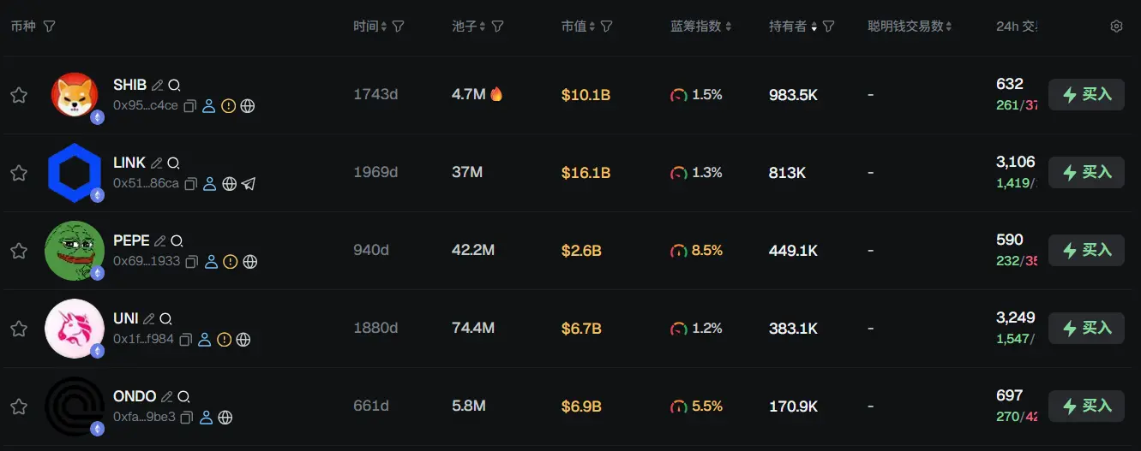Click the pencil edit icon beside UNI
1141x451 pixels.
[x=149, y=318]
